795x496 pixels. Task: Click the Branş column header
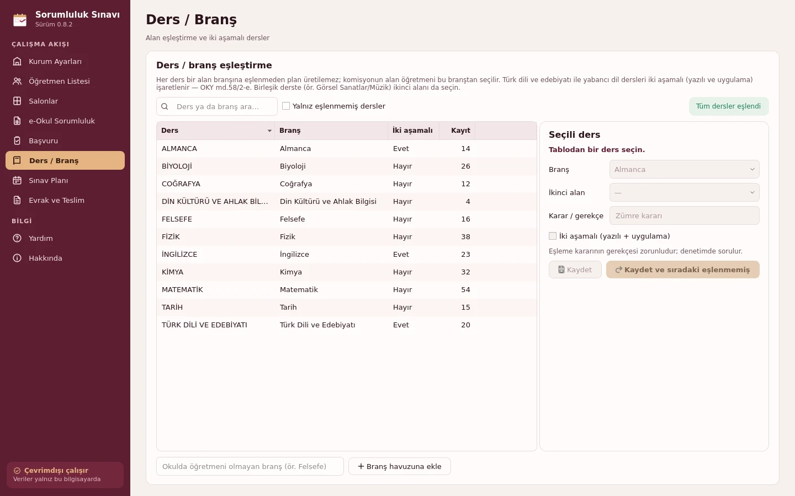(331, 131)
